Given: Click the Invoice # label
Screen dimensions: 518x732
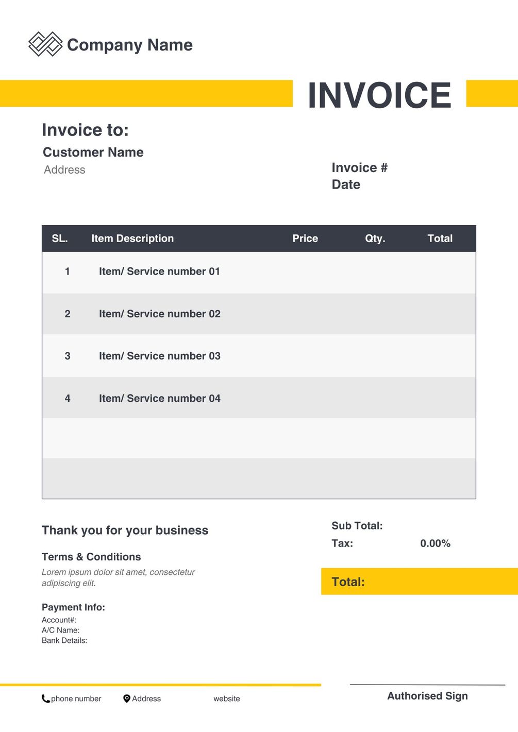Looking at the screenshot, I should pyautogui.click(x=359, y=168).
